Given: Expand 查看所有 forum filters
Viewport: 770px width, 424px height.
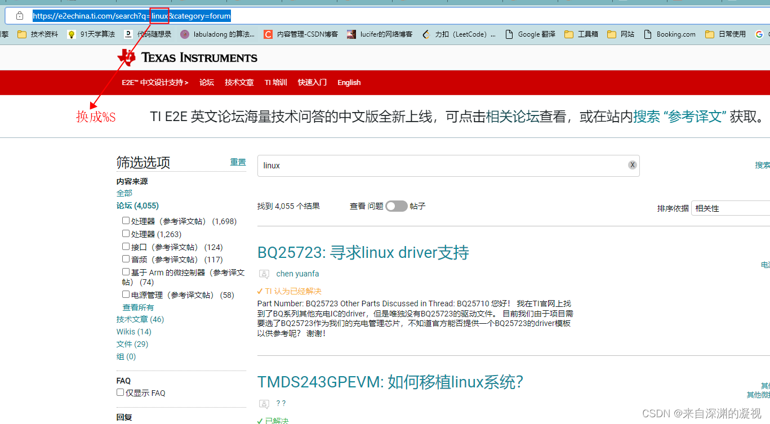Looking at the screenshot, I should click(x=138, y=307).
